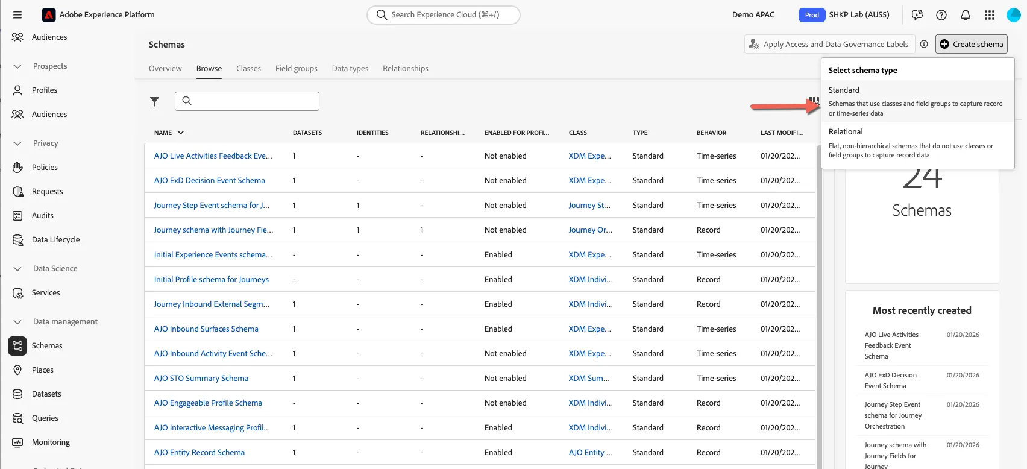Open the app switcher grid

pyautogui.click(x=990, y=15)
